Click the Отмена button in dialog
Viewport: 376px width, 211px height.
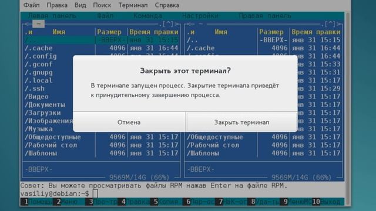[x=129, y=122]
